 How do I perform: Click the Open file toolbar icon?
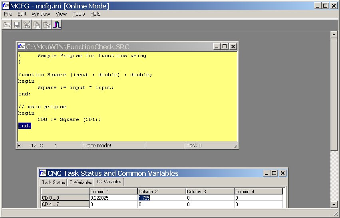[x=7, y=24]
